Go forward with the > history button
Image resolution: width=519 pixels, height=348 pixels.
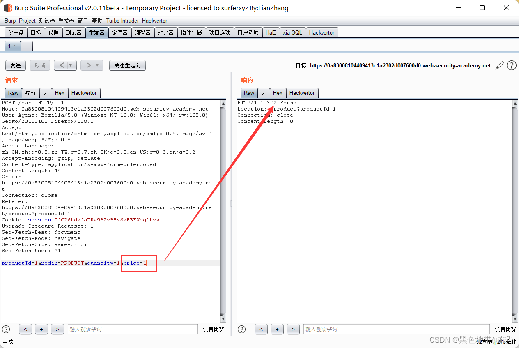click(x=88, y=65)
